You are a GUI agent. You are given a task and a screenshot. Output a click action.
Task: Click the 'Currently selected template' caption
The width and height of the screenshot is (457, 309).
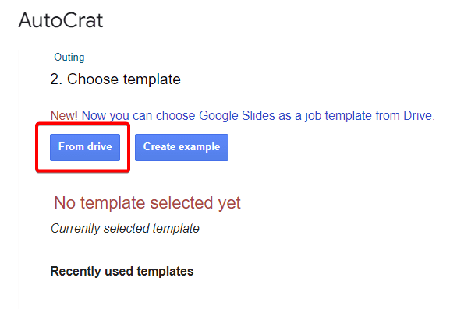[125, 228]
